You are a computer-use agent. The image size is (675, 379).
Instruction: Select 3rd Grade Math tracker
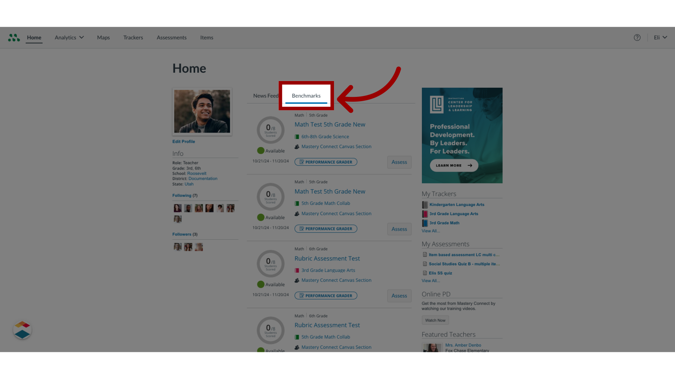click(x=444, y=222)
